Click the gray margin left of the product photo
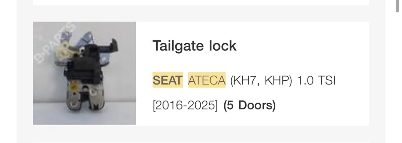Screen dimensions: 402x143 tap(25, 73)
